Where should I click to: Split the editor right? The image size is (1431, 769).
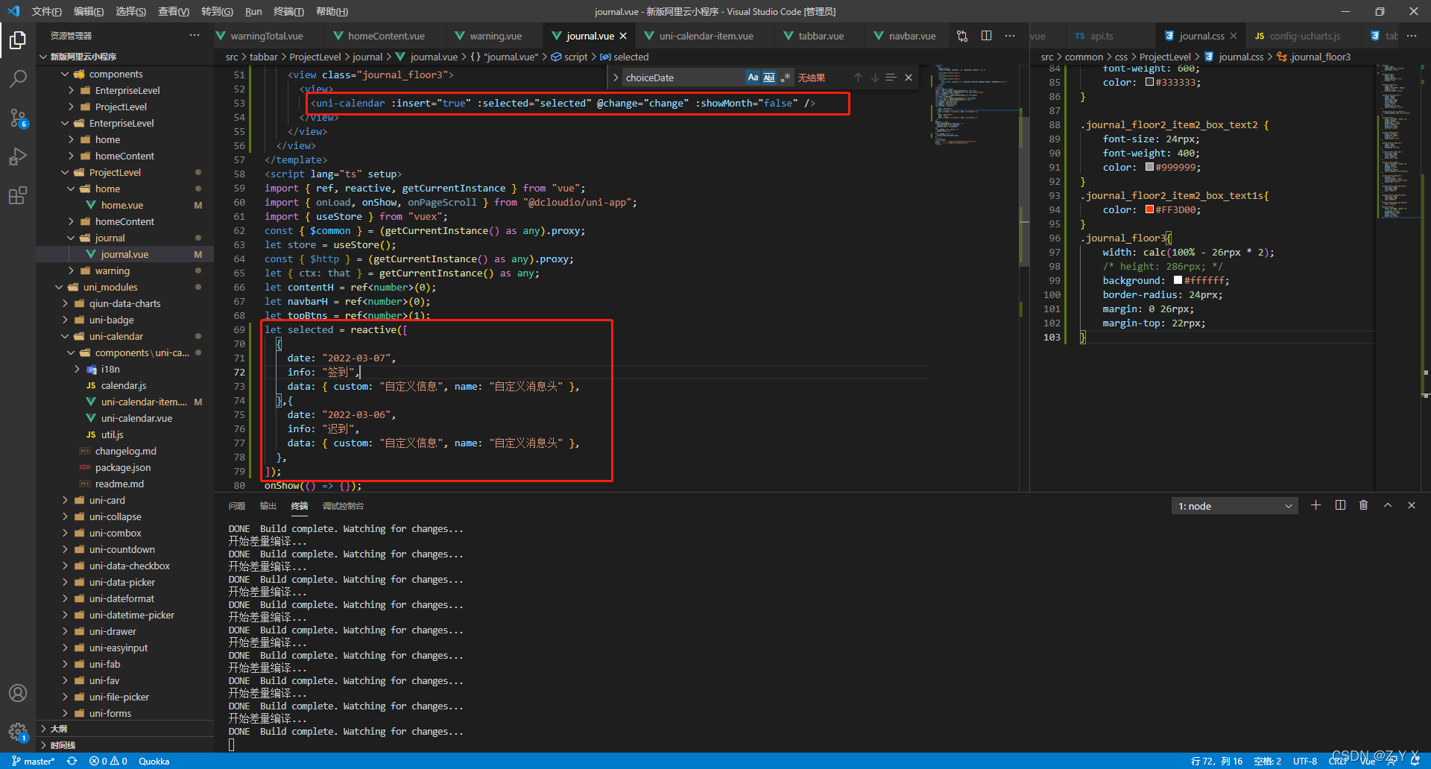[x=986, y=36]
